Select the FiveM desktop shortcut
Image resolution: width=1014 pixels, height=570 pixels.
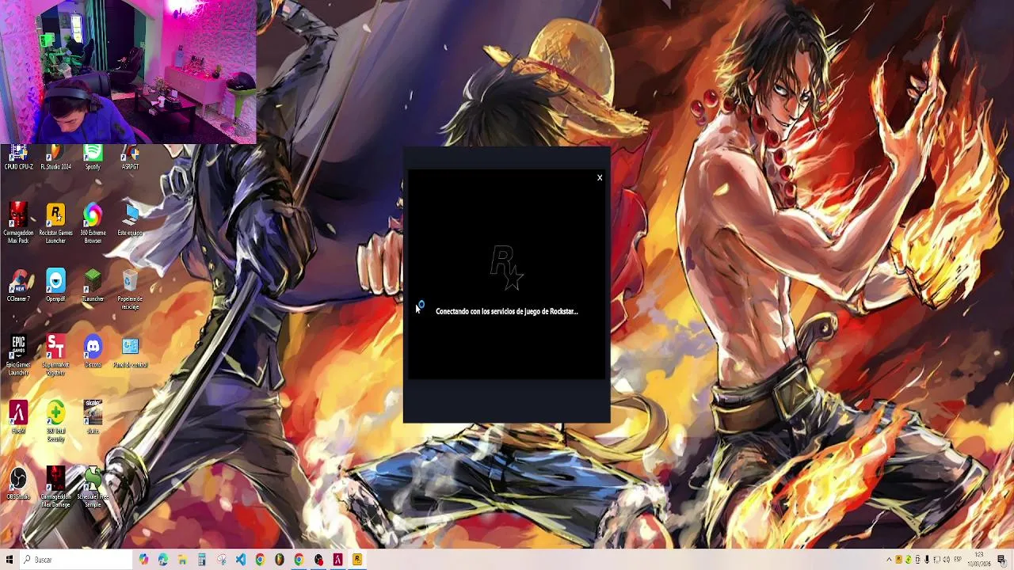click(x=18, y=417)
